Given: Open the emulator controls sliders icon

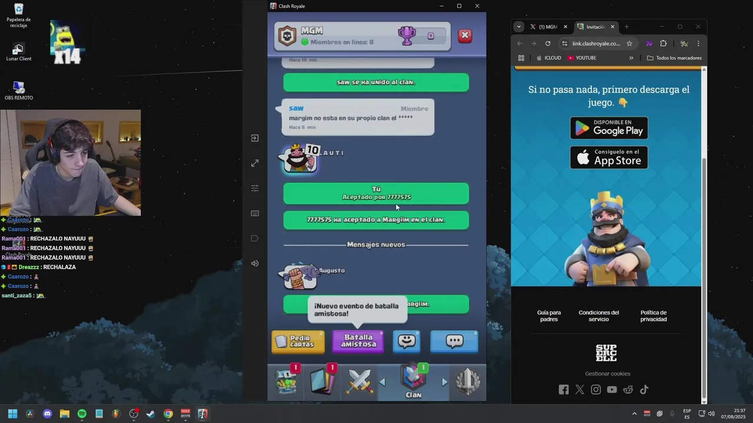Looking at the screenshot, I should coord(255,188).
